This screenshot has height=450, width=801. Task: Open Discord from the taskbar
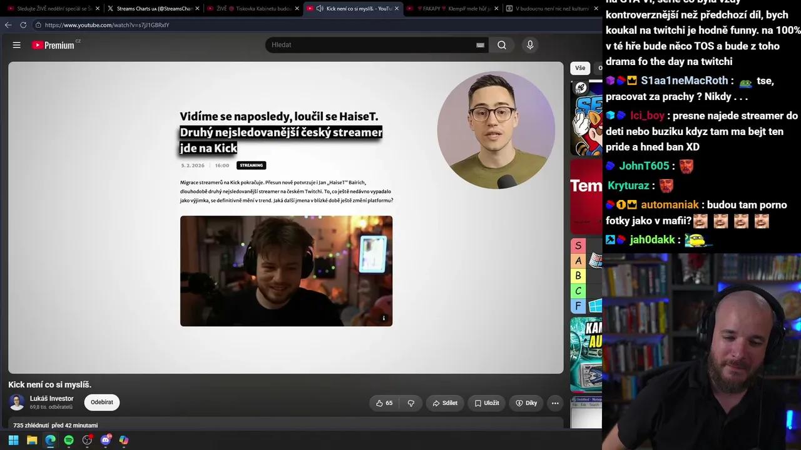tap(106, 440)
